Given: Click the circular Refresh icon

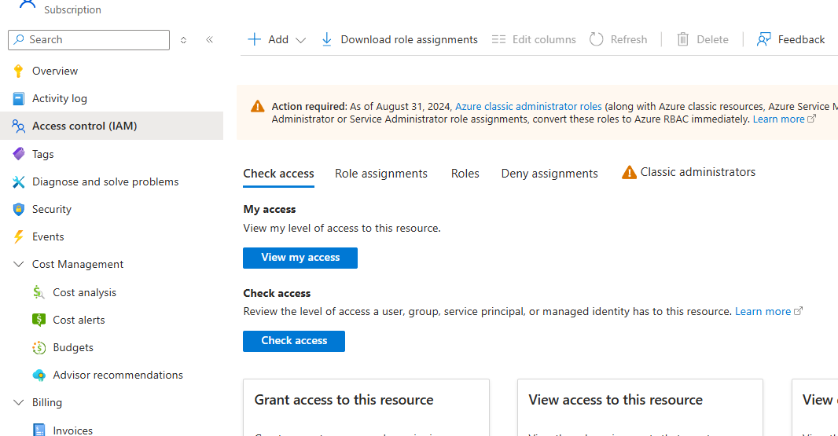Looking at the screenshot, I should click(597, 39).
